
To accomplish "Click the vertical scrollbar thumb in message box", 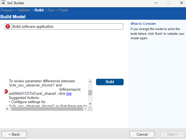I will point(90,93).
